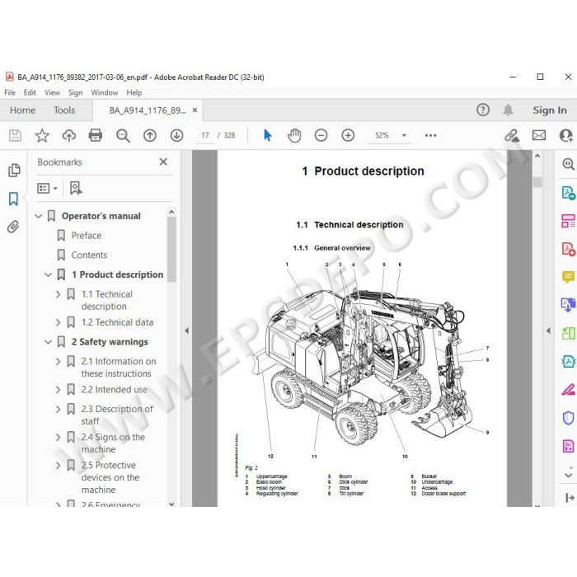Activate the selection arrow tool

point(268,135)
